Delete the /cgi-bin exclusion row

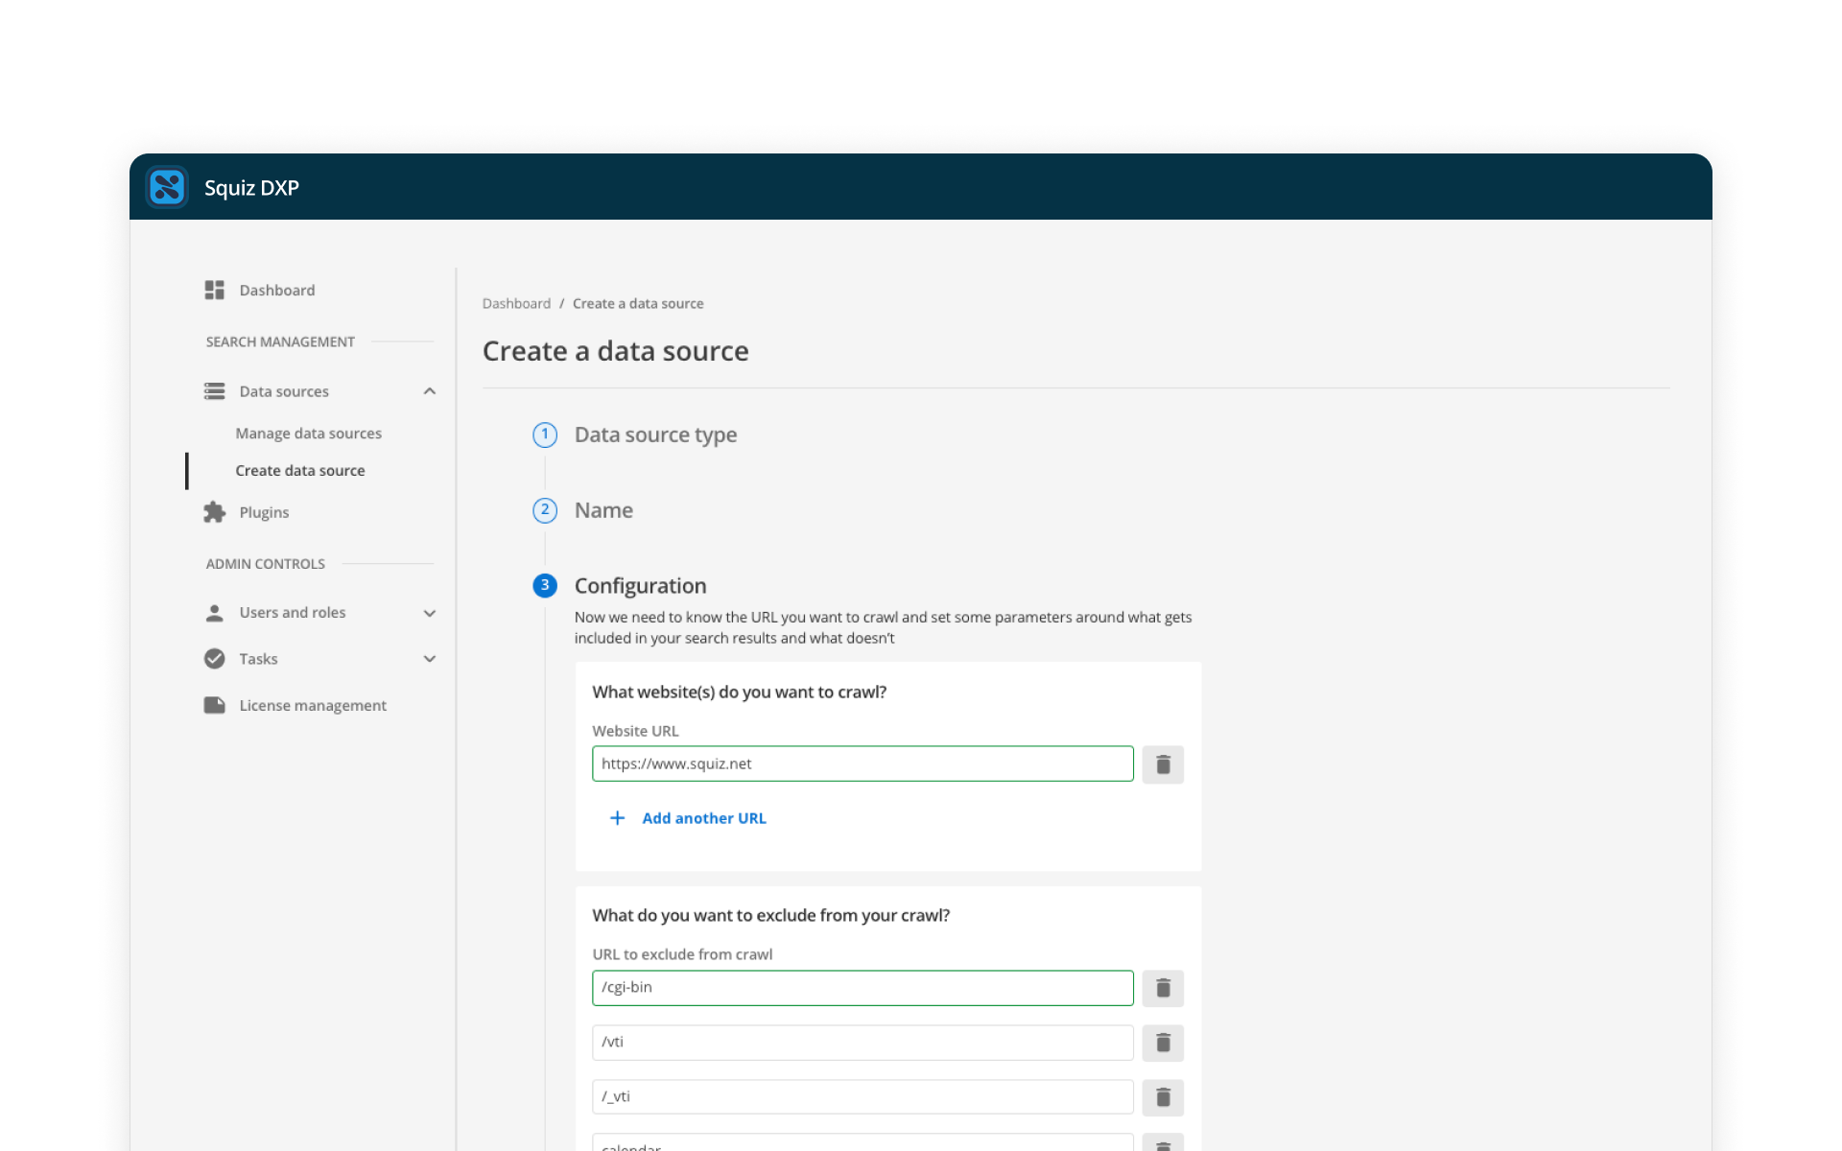point(1163,988)
